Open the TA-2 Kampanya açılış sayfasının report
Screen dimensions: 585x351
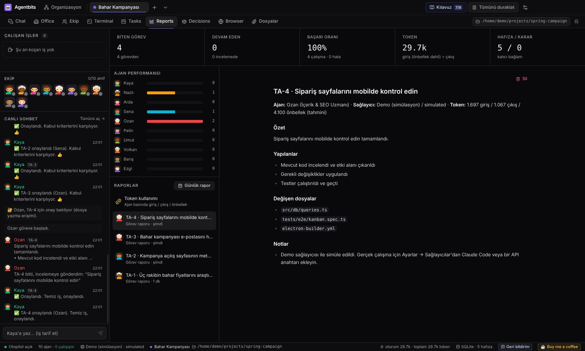(164, 259)
